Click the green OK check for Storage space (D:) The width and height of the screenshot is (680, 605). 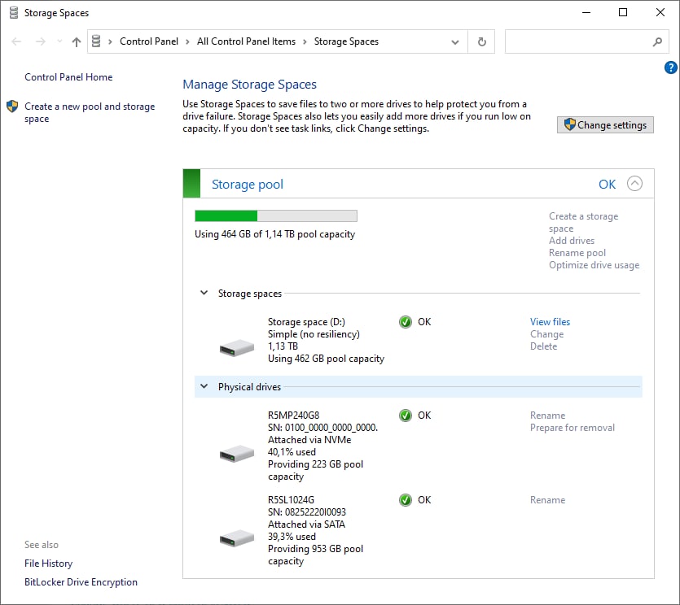click(x=406, y=322)
